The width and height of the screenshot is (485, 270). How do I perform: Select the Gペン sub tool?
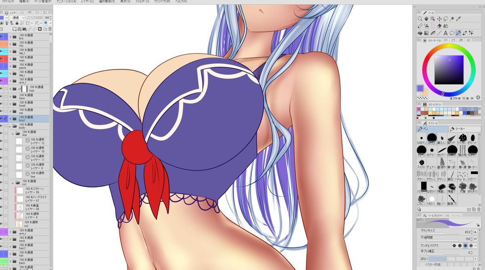tap(432, 139)
